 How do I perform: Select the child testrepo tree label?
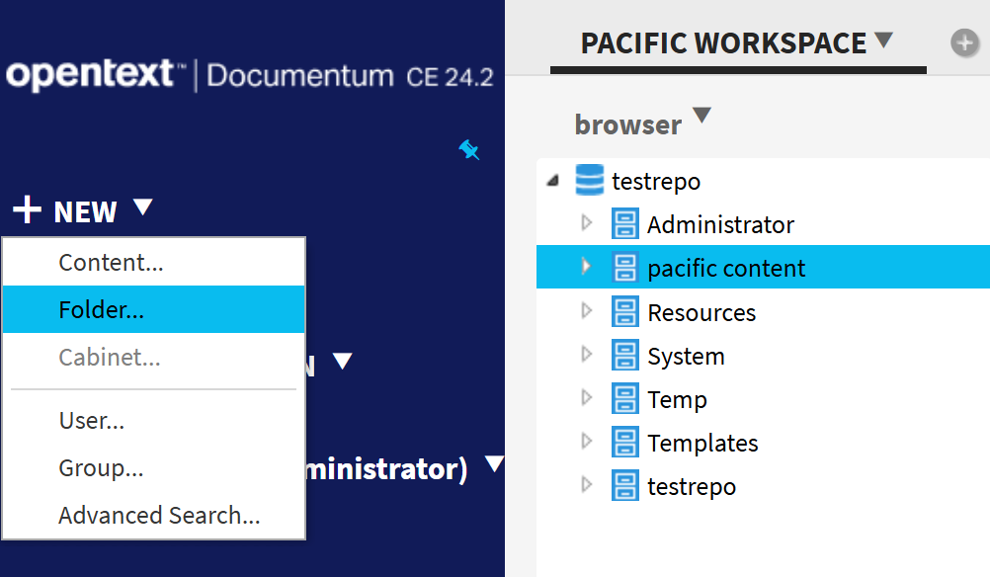tap(692, 487)
